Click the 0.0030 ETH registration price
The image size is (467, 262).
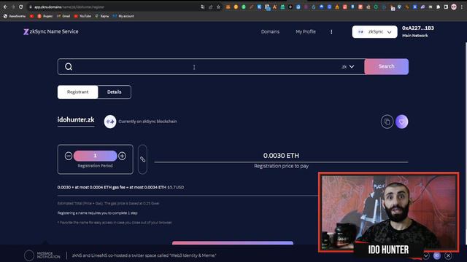tap(281, 156)
